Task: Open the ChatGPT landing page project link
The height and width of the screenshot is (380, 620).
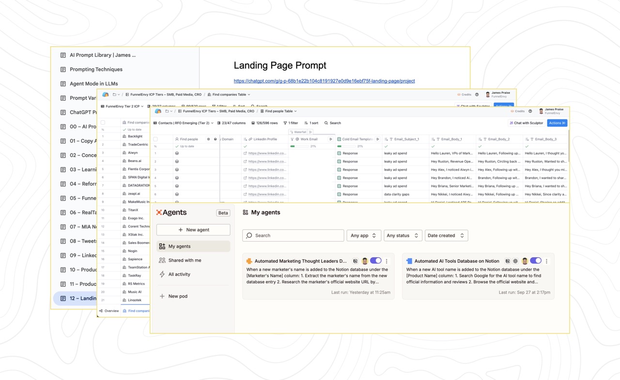Action: 324,81
